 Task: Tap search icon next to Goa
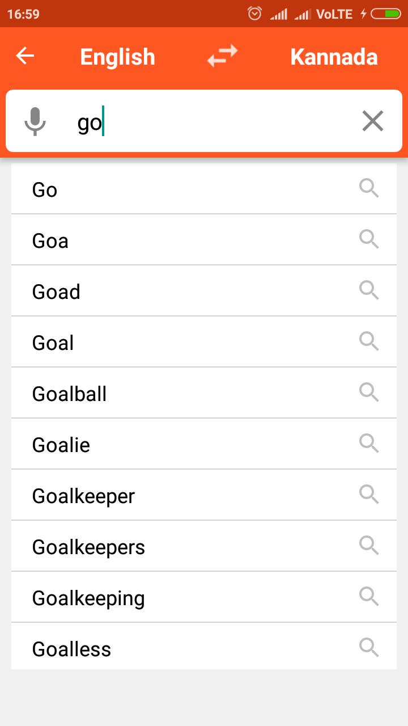pyautogui.click(x=369, y=239)
